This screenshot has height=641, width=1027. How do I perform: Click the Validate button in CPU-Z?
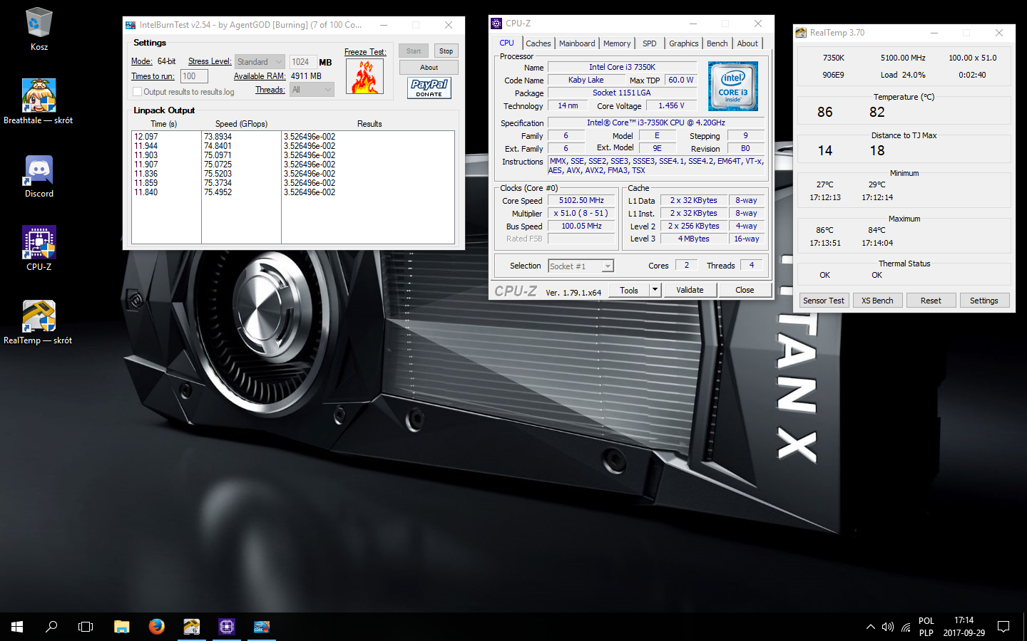pos(690,290)
